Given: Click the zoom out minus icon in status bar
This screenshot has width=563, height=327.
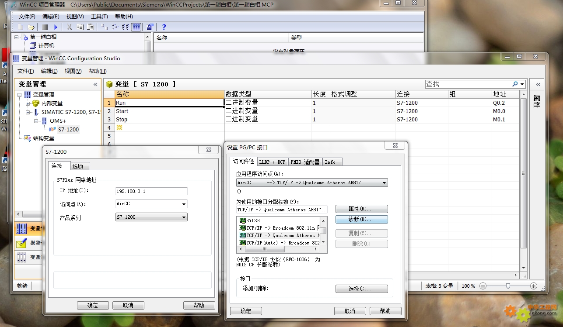Looking at the screenshot, I should click(x=483, y=286).
